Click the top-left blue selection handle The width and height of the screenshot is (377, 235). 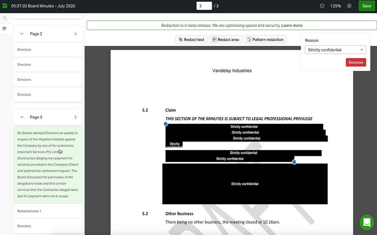point(166,124)
